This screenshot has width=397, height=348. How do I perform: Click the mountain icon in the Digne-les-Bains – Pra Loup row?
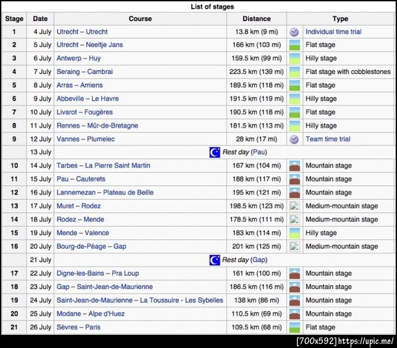pyautogui.click(x=294, y=274)
